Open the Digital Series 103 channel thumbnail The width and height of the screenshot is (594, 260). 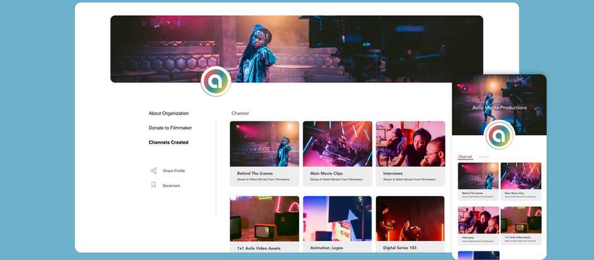pos(410,219)
